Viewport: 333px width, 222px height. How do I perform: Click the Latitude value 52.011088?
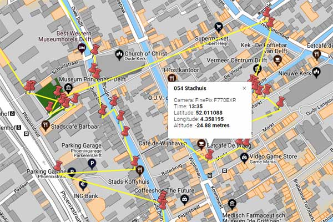(x=209, y=113)
